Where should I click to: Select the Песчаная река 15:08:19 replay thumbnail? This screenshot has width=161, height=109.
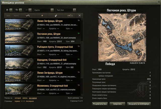20,38
